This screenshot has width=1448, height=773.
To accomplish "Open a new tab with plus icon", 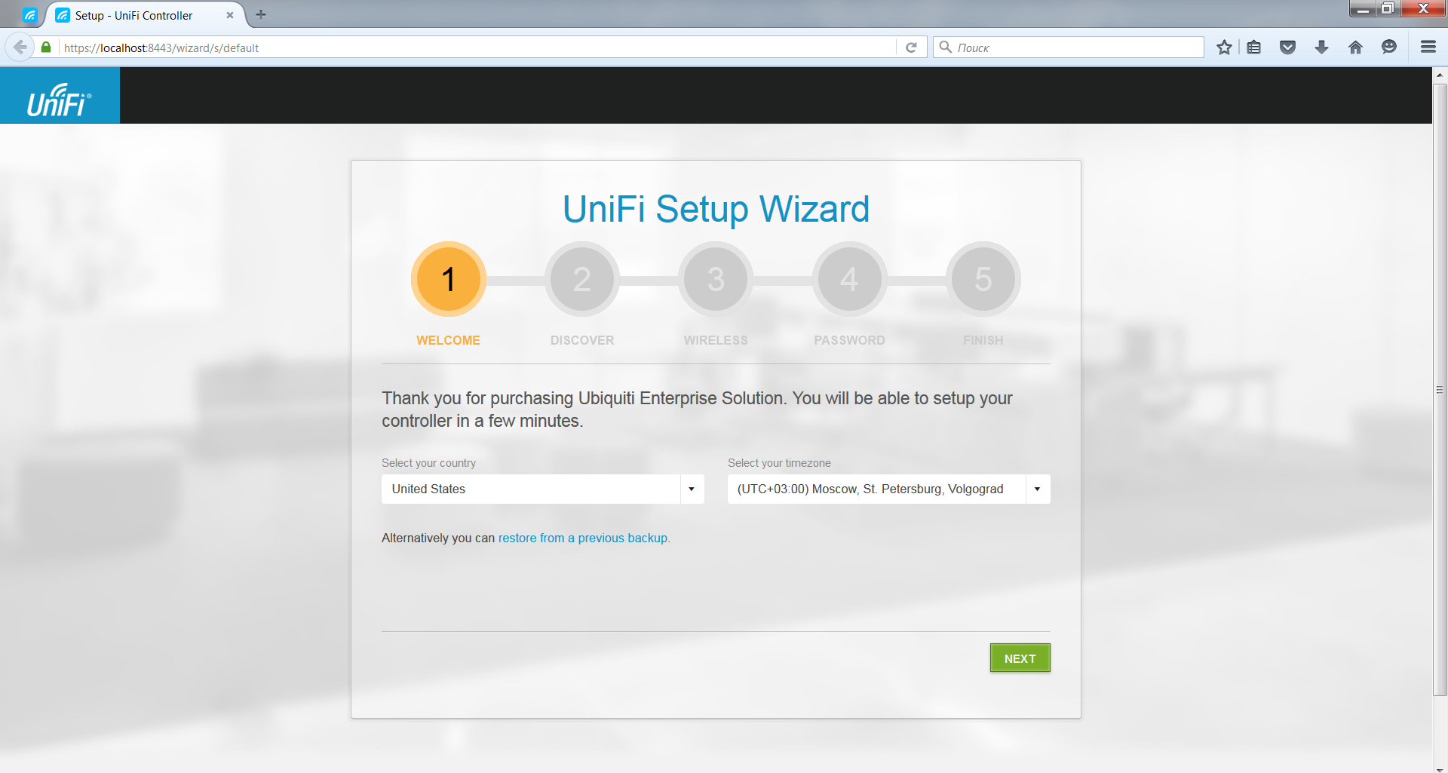I will pyautogui.click(x=261, y=14).
